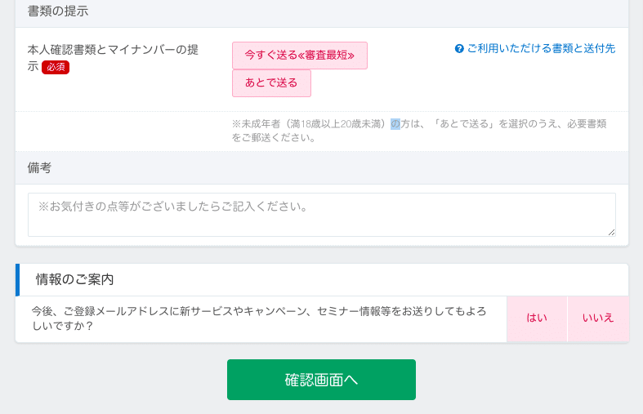This screenshot has height=414, width=643.
Task: Click the blue accent bar beside 情報のご案内
Action: (x=18, y=280)
